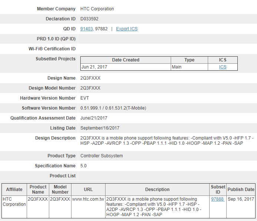The height and width of the screenshot is (221, 257).
Task: Click the Model Number column header
Action: click(x=60, y=190)
